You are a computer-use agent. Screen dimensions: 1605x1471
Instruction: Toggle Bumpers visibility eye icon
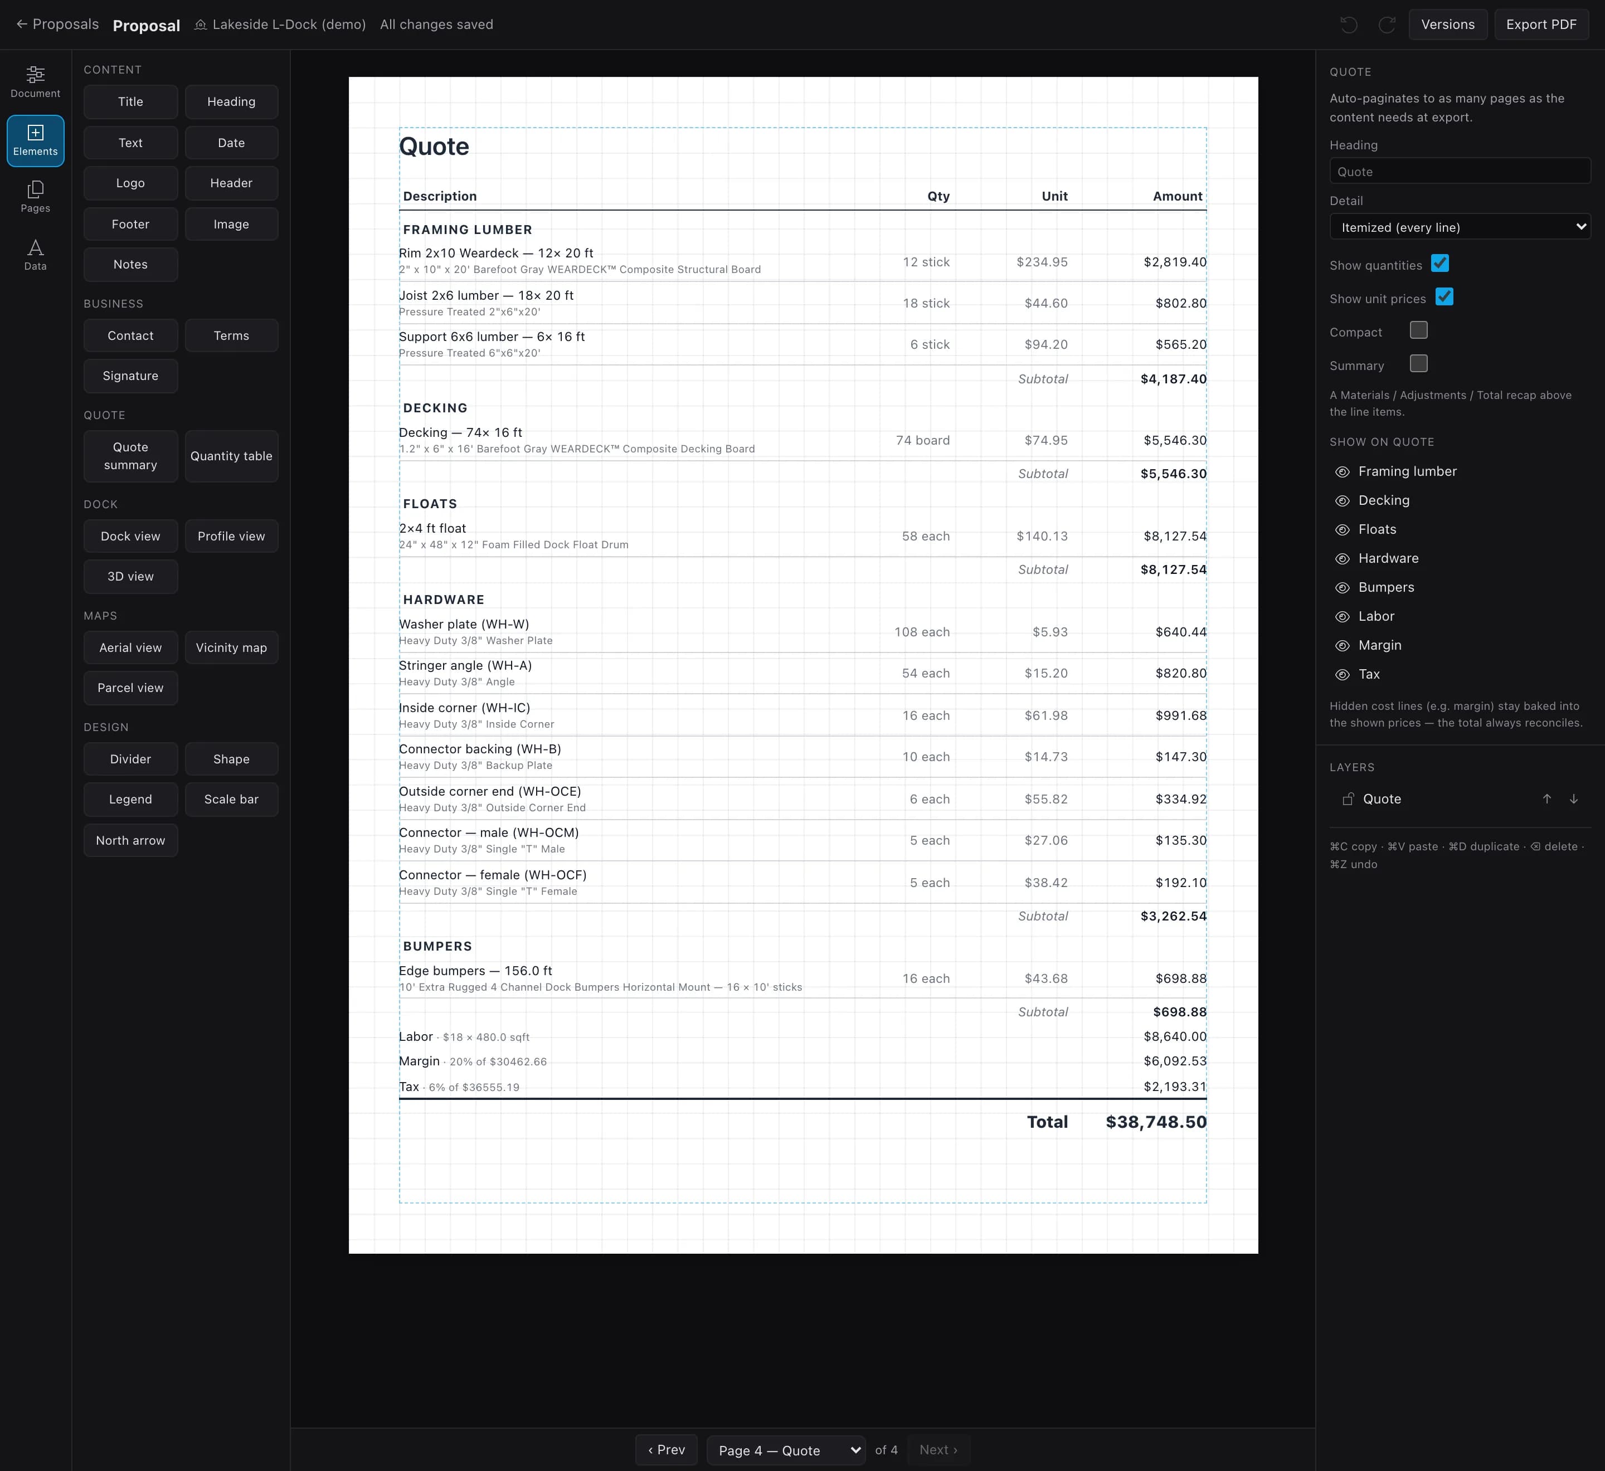(1343, 587)
